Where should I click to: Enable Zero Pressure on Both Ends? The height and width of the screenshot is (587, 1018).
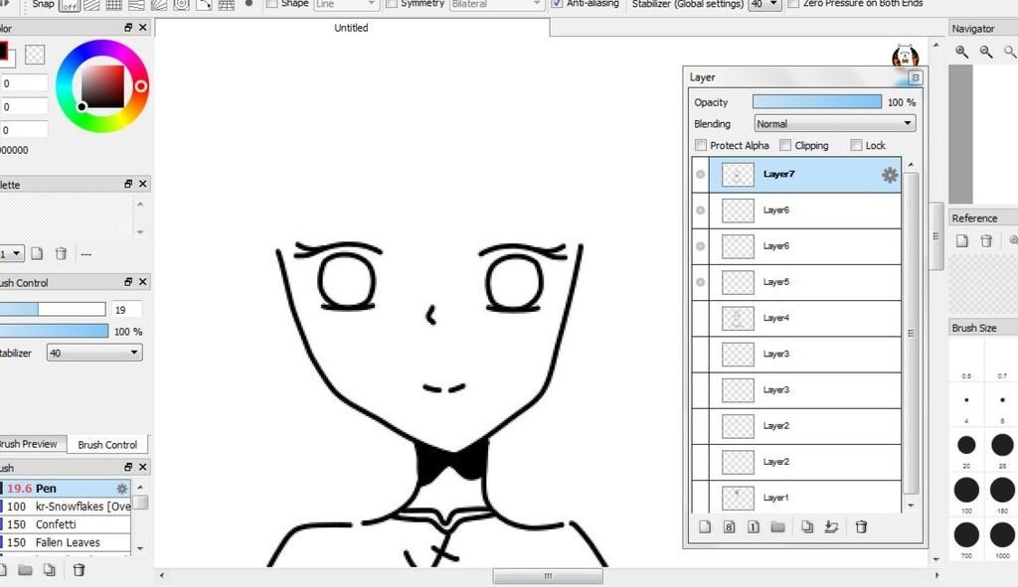793,4
